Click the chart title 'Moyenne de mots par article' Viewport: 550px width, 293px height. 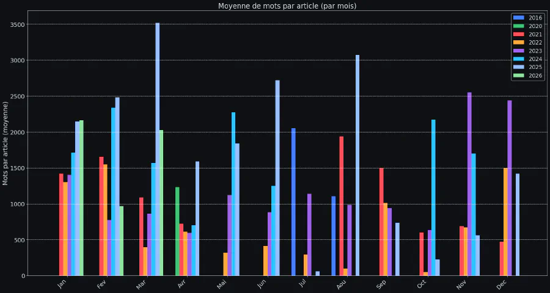coord(287,6)
